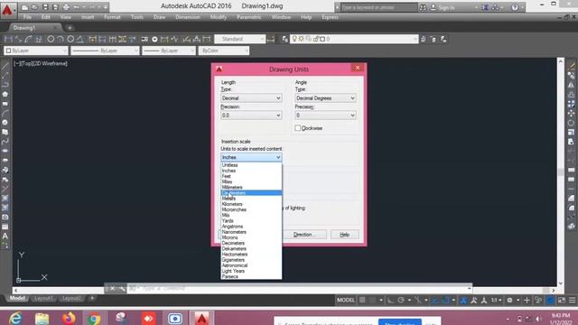Toggle Snap mode next to the grid button
This screenshot has height=325, width=578.
(x=373, y=301)
